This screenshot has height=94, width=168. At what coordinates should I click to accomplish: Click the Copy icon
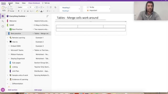pos(8,9)
